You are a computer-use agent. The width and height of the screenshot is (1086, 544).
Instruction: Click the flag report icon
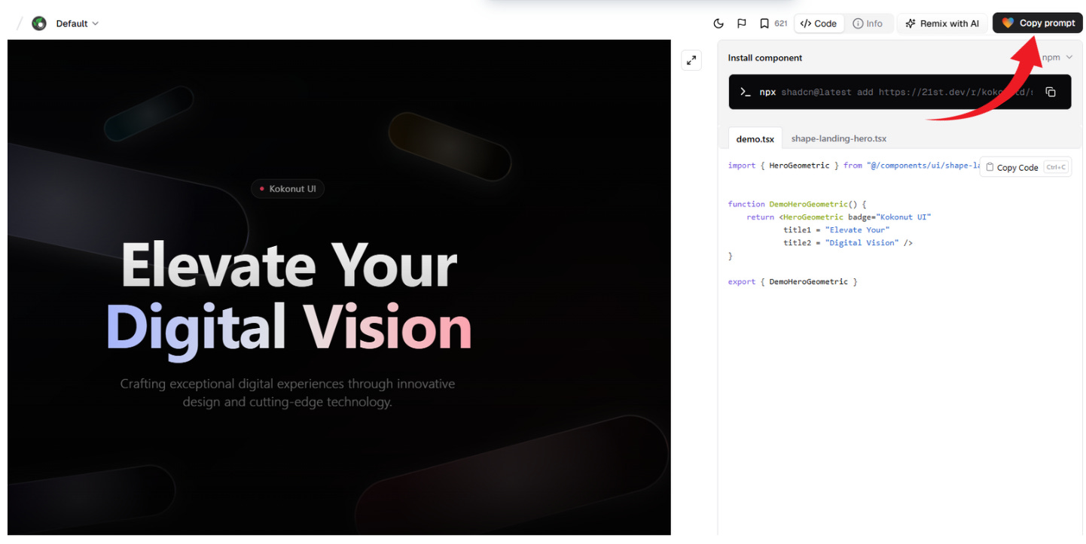click(x=742, y=23)
